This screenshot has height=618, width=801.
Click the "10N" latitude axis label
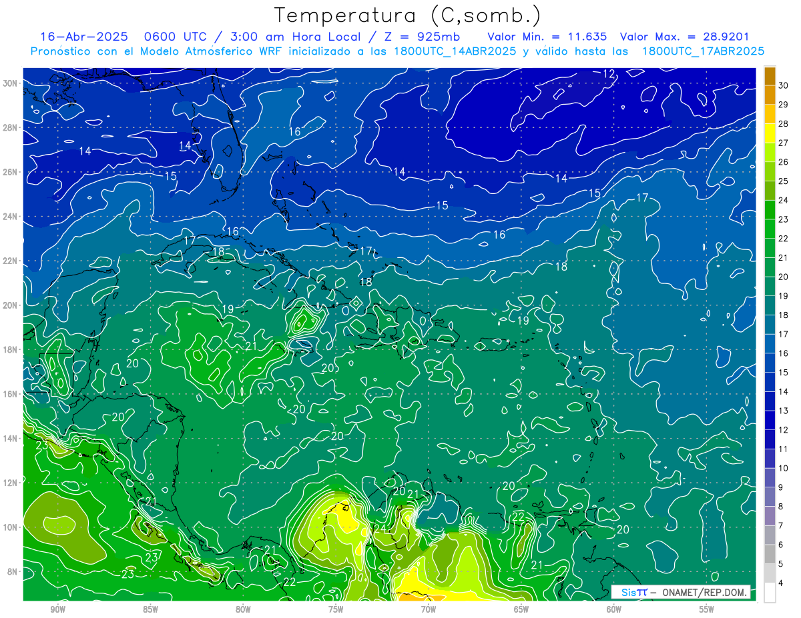11,527
